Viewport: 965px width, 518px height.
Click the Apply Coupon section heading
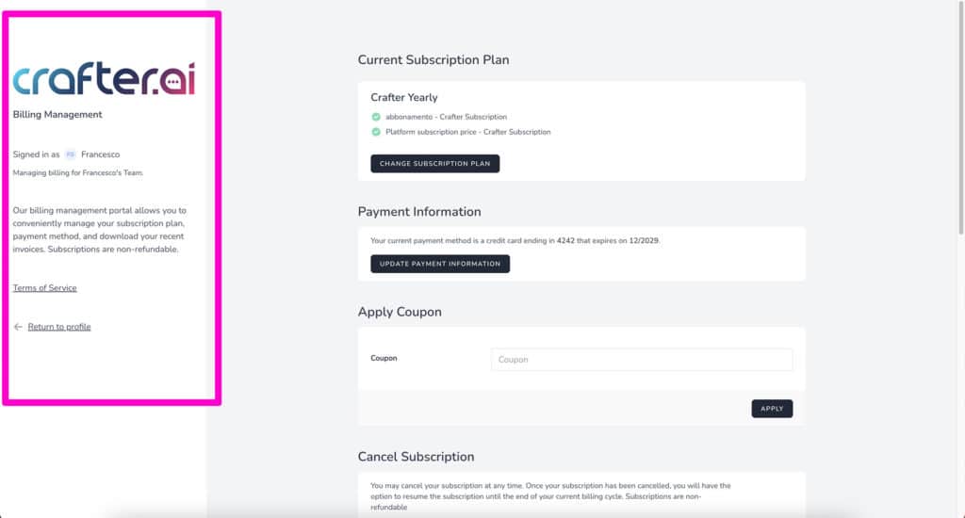[x=400, y=312]
